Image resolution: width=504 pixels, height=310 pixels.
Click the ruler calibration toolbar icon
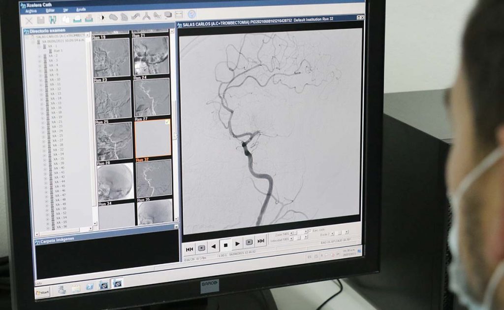pyautogui.click(x=179, y=15)
